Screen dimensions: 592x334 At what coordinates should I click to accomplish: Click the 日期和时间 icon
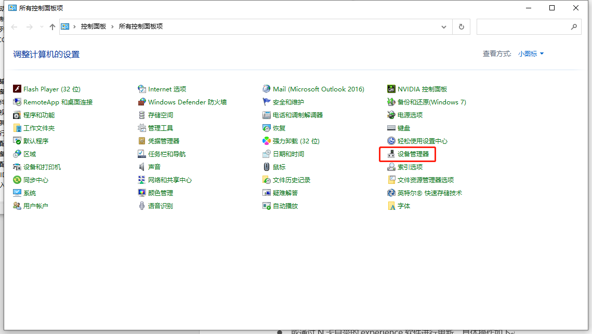pos(267,154)
